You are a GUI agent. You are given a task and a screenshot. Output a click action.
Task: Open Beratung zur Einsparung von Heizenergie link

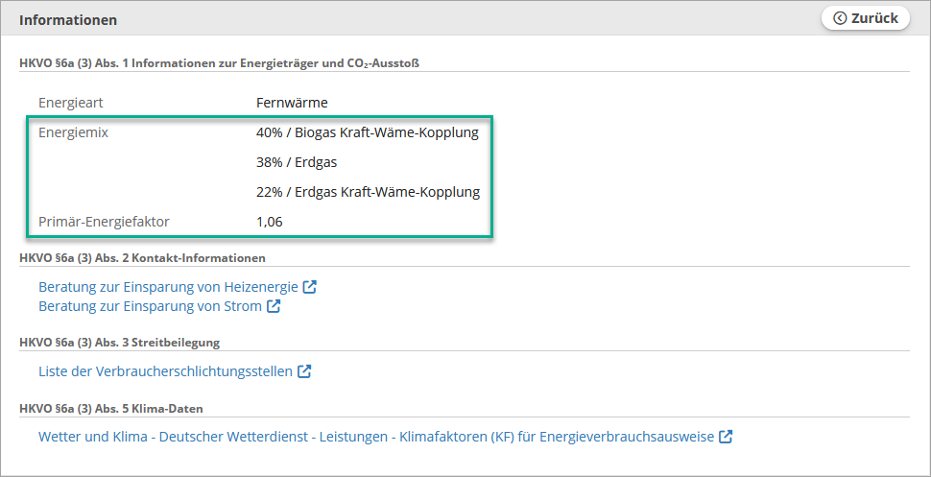tap(168, 287)
